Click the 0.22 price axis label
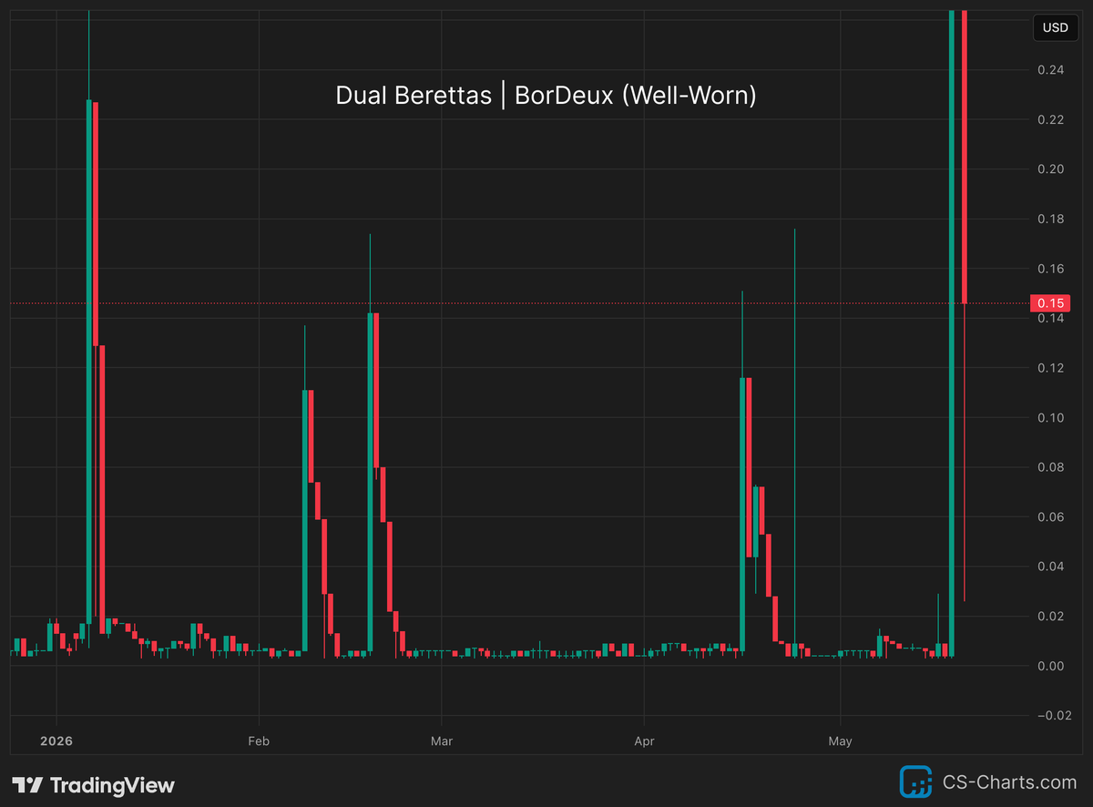The height and width of the screenshot is (807, 1093). pyautogui.click(x=1050, y=119)
